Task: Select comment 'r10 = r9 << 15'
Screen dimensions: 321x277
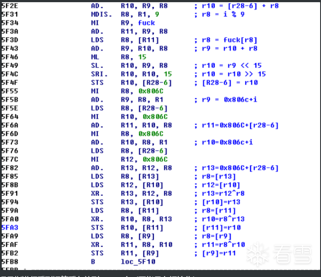Action: coord(232,66)
